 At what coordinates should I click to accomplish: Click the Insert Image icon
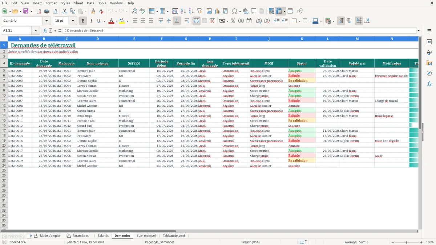pos(209,11)
